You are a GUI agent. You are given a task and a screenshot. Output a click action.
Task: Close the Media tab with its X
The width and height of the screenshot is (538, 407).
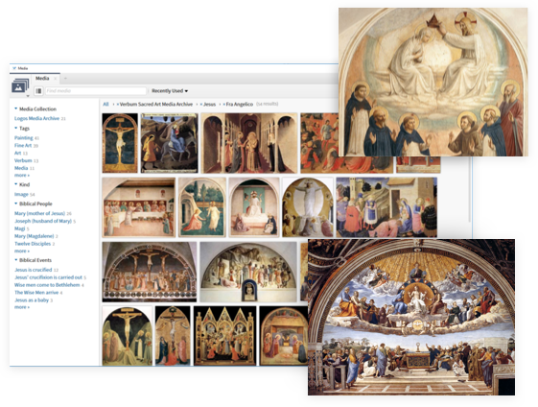pyautogui.click(x=56, y=79)
